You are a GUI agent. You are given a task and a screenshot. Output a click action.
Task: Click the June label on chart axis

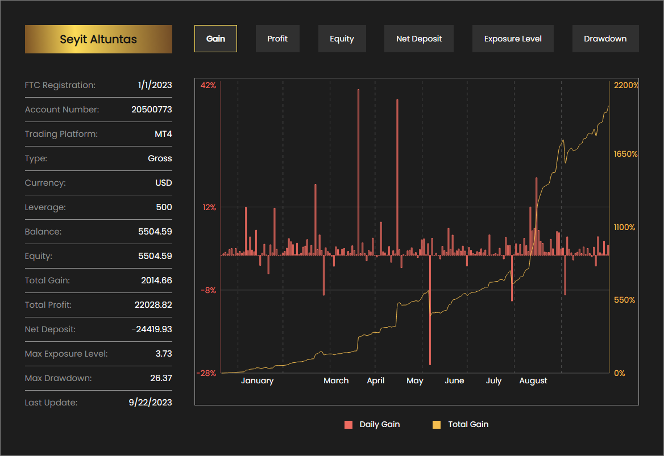(454, 380)
